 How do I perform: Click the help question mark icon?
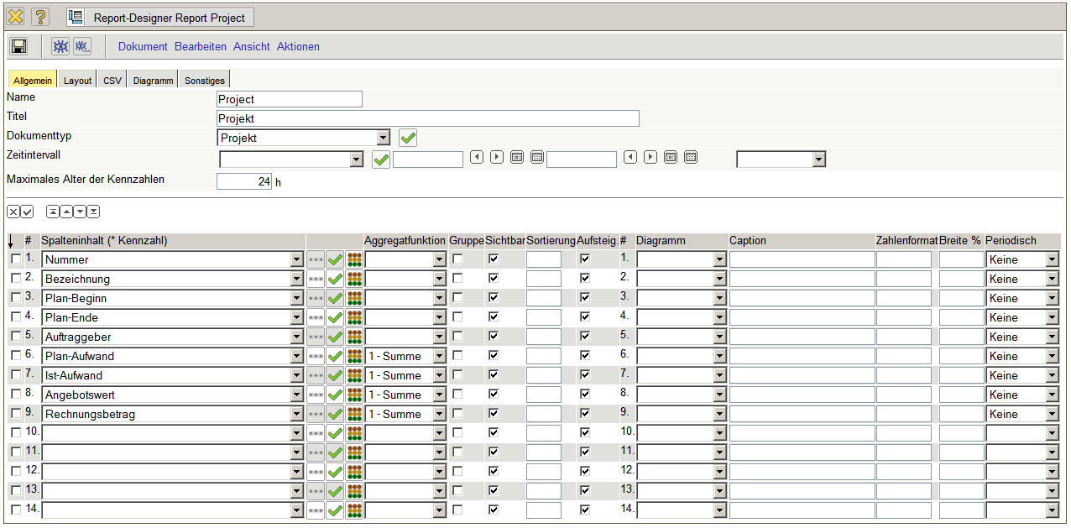tap(40, 17)
